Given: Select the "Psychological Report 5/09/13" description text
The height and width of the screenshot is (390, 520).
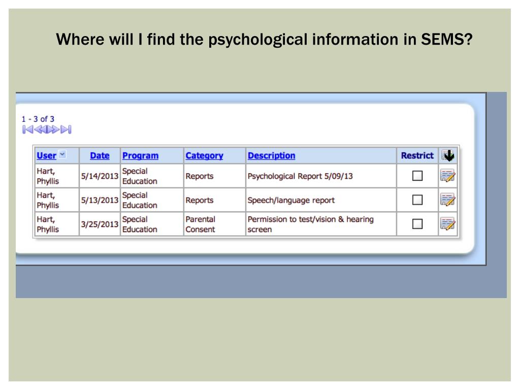Looking at the screenshot, I should (x=300, y=176).
